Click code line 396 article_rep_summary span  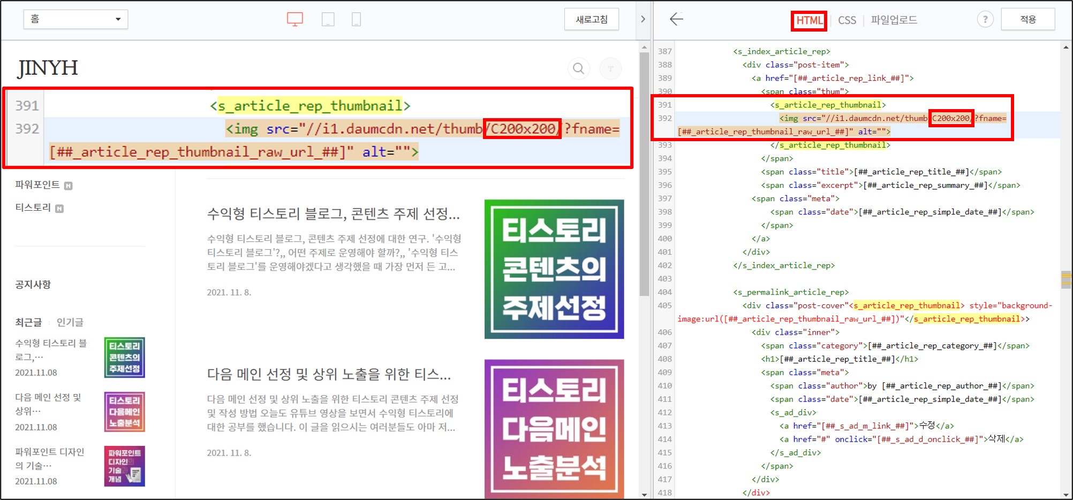[890, 185]
